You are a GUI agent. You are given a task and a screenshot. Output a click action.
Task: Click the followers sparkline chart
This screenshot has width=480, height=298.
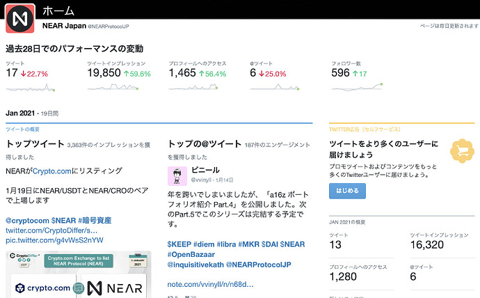coord(357,87)
